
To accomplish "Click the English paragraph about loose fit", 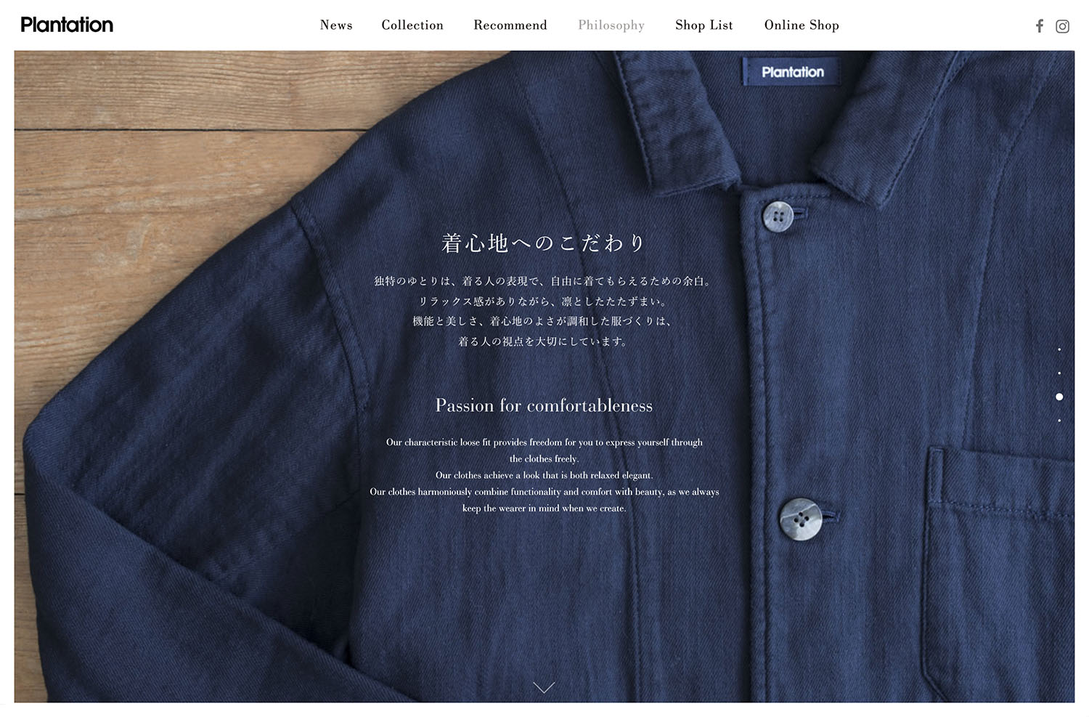I will pos(544,475).
